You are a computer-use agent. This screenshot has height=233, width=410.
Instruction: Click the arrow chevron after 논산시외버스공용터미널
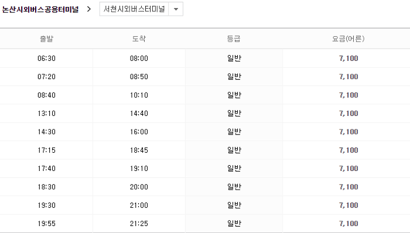pos(89,9)
